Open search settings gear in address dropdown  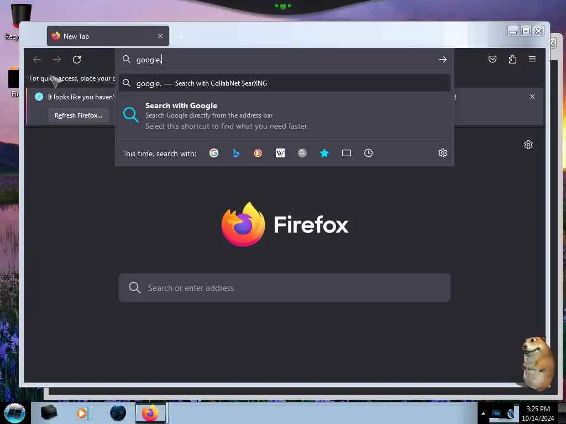[443, 153]
